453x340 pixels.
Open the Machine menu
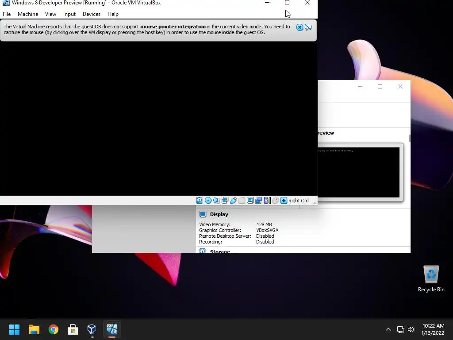coord(28,14)
